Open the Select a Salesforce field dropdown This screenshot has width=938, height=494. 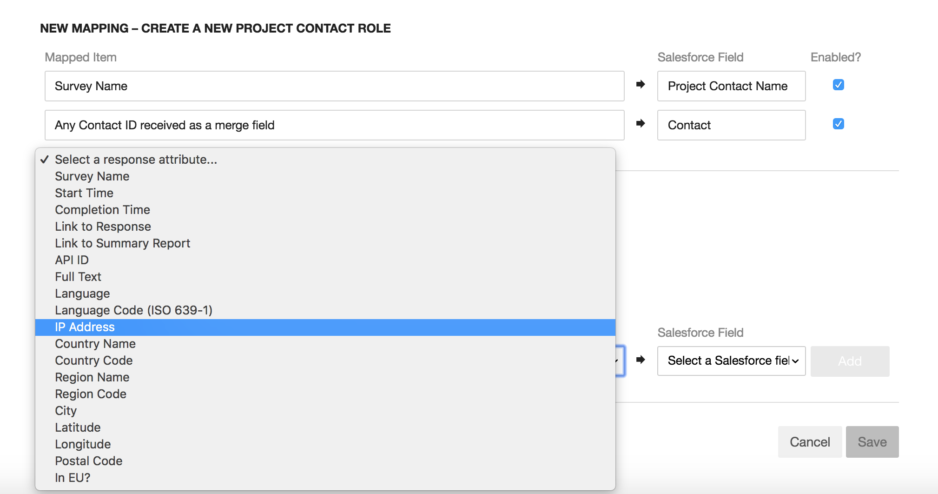731,360
